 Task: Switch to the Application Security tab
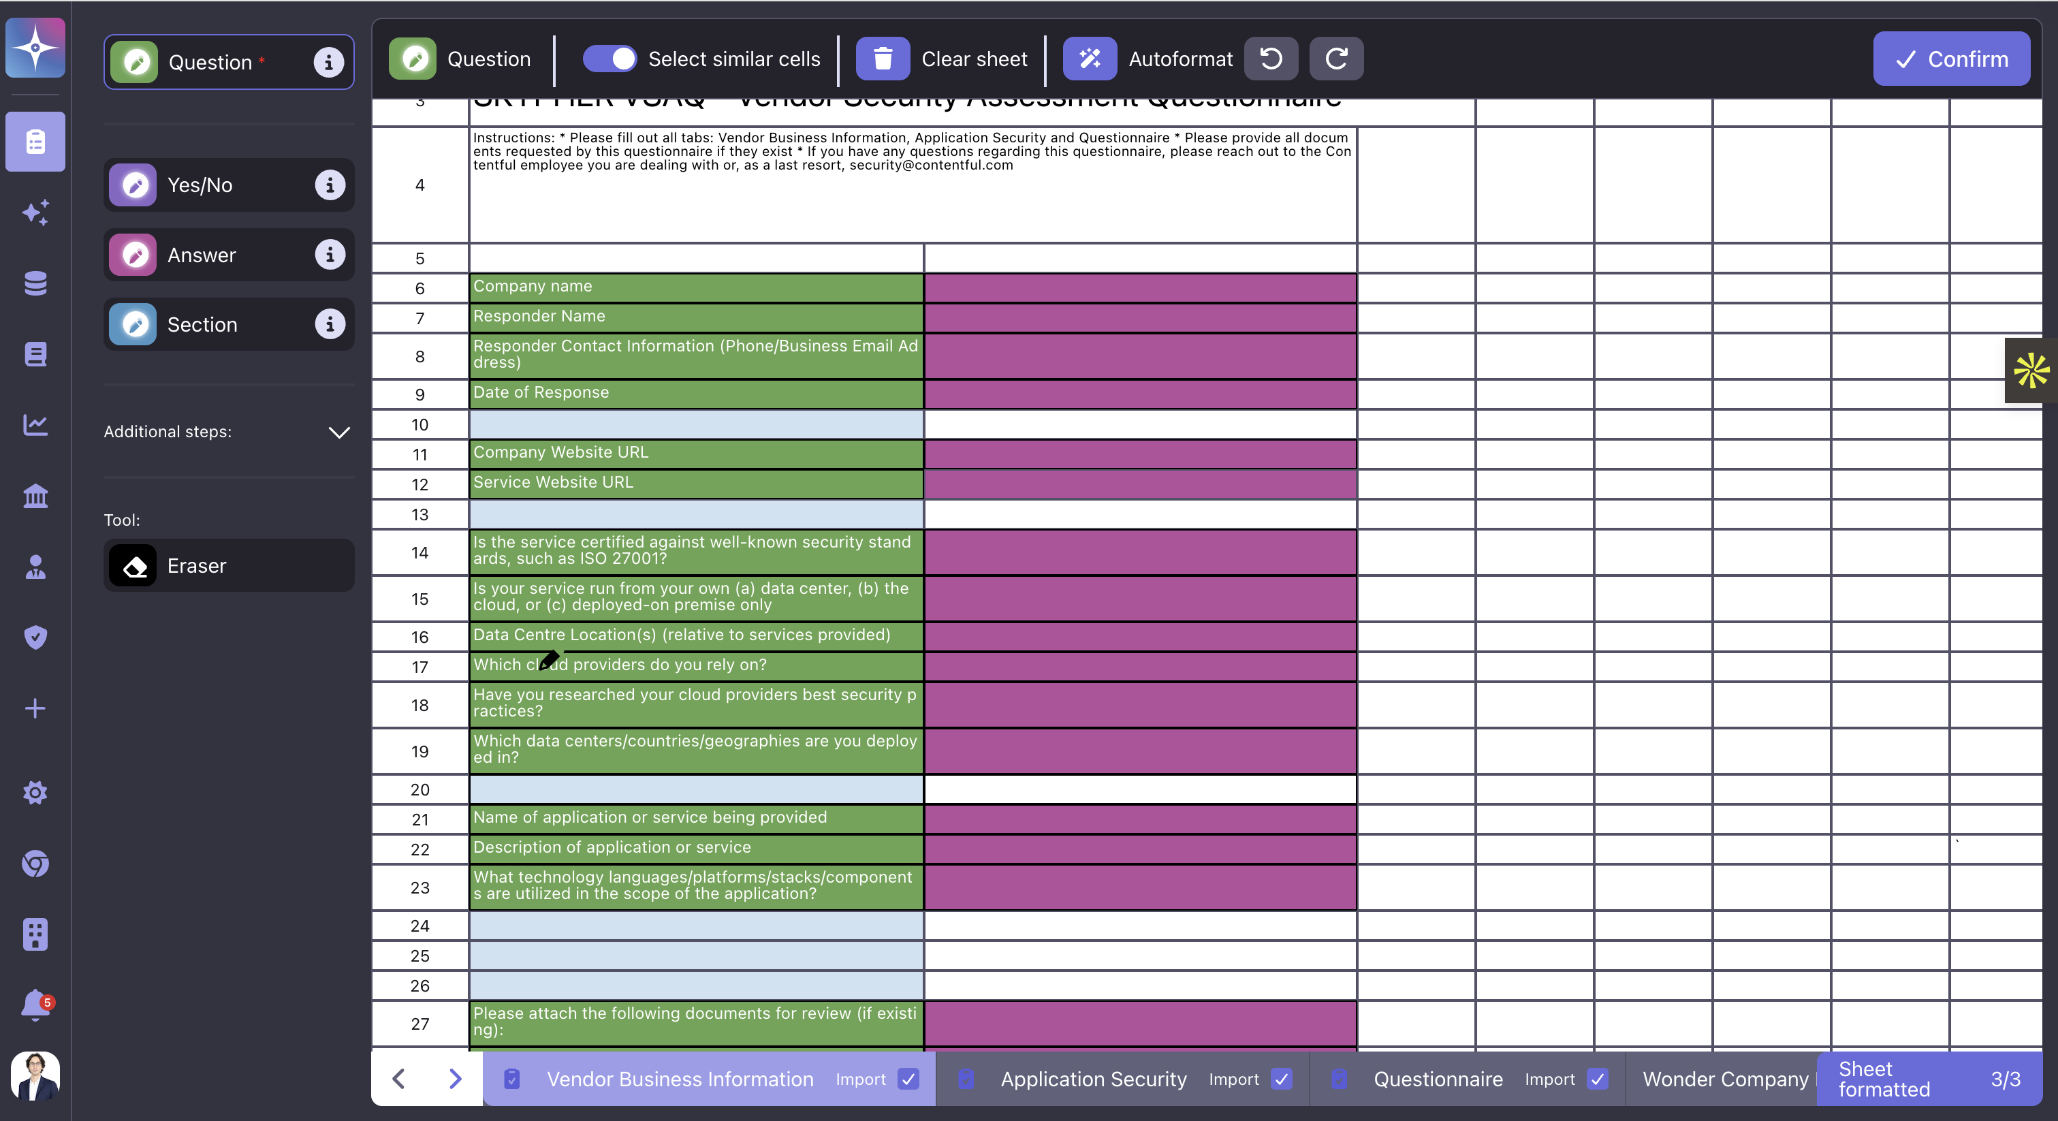tap(1093, 1079)
